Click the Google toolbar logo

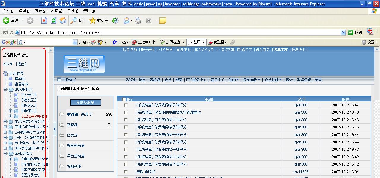click(9, 42)
